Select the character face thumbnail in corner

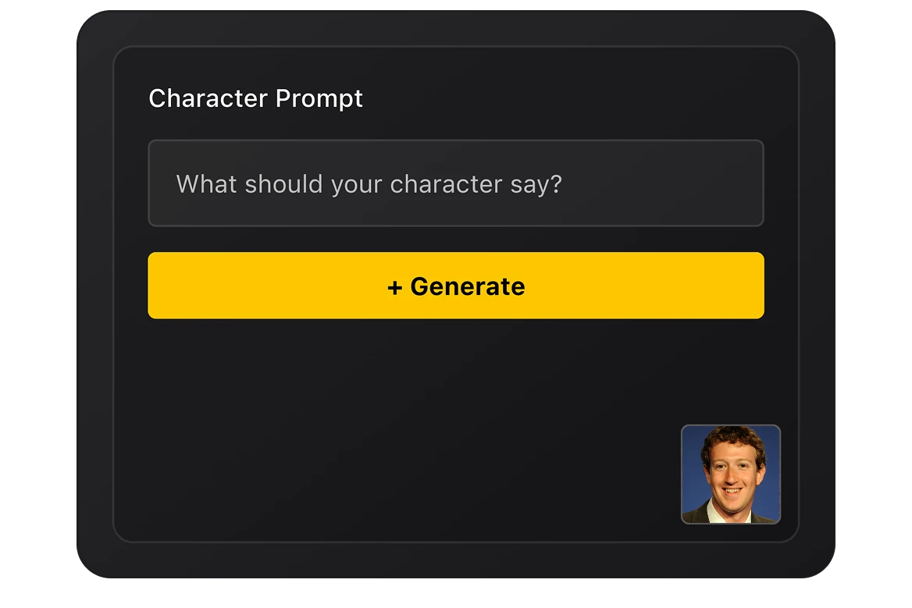pos(731,475)
